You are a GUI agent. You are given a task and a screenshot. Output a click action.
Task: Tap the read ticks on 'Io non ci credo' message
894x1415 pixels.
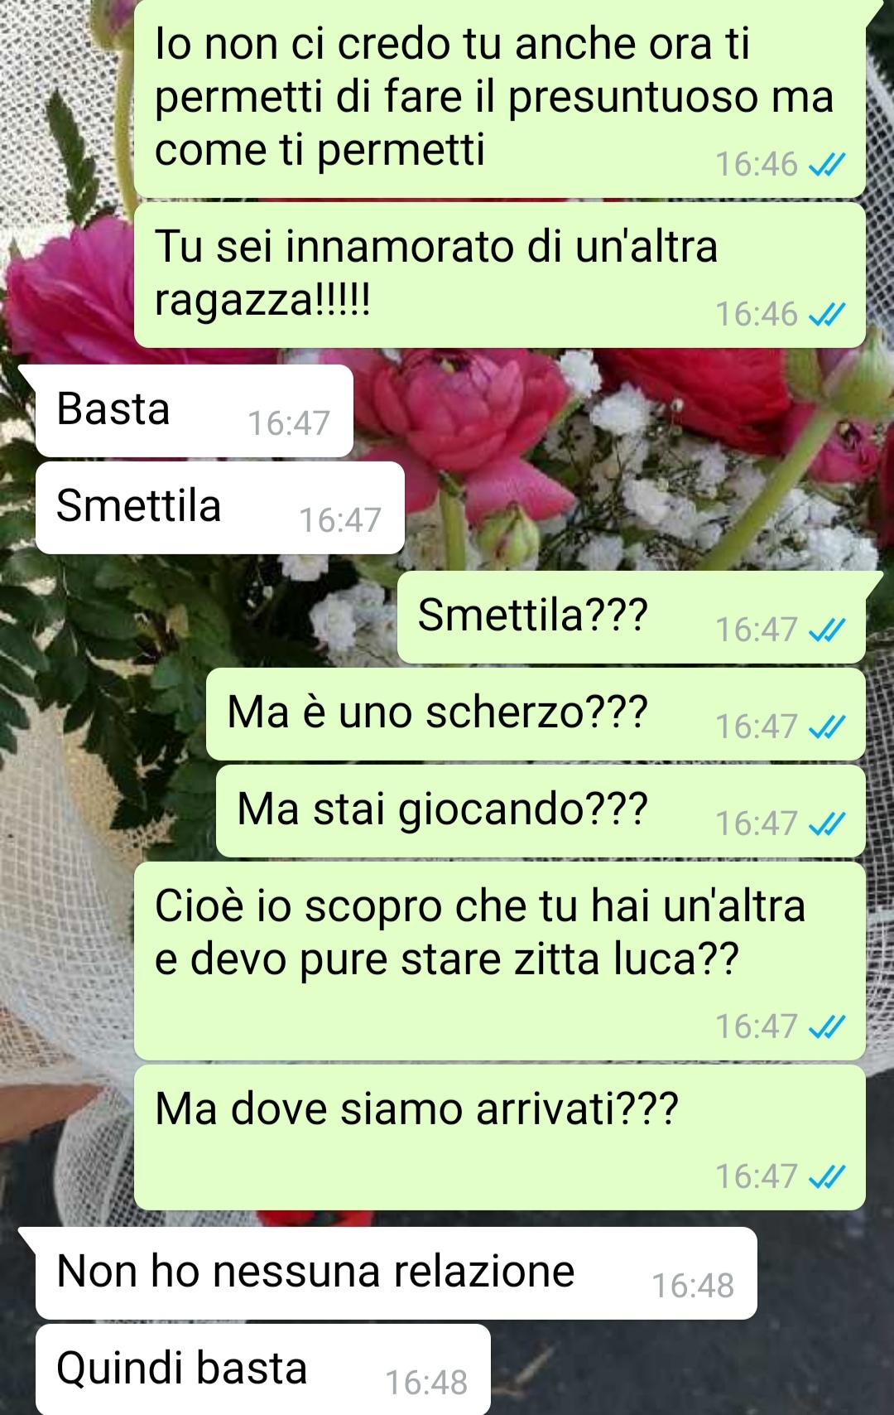(826, 164)
